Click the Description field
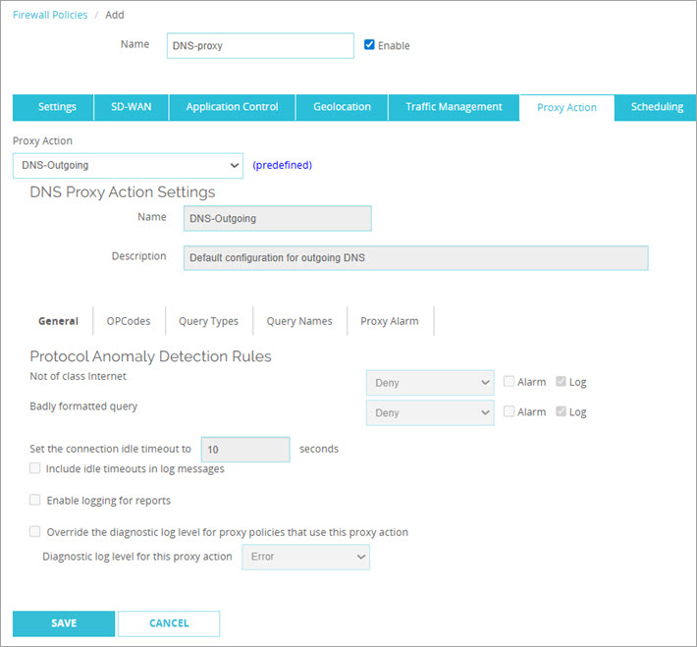 tap(415, 258)
